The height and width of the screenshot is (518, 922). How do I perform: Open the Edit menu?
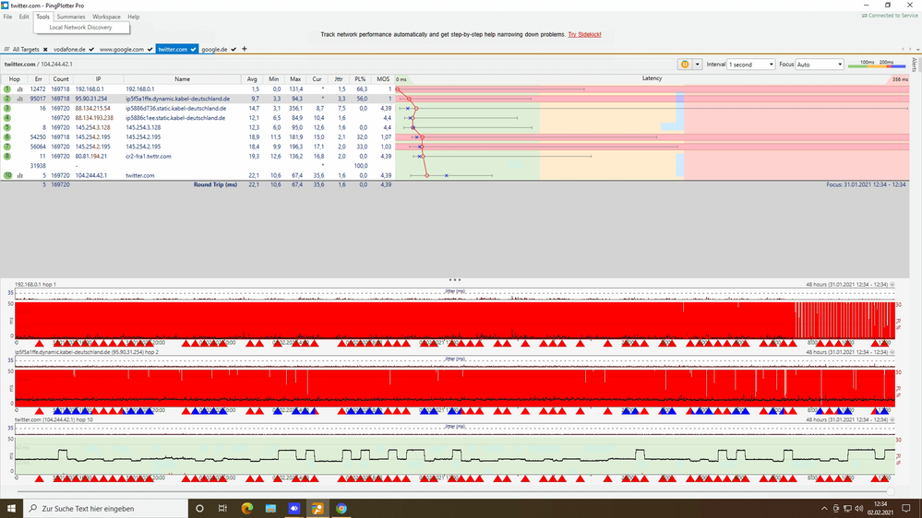tap(23, 17)
